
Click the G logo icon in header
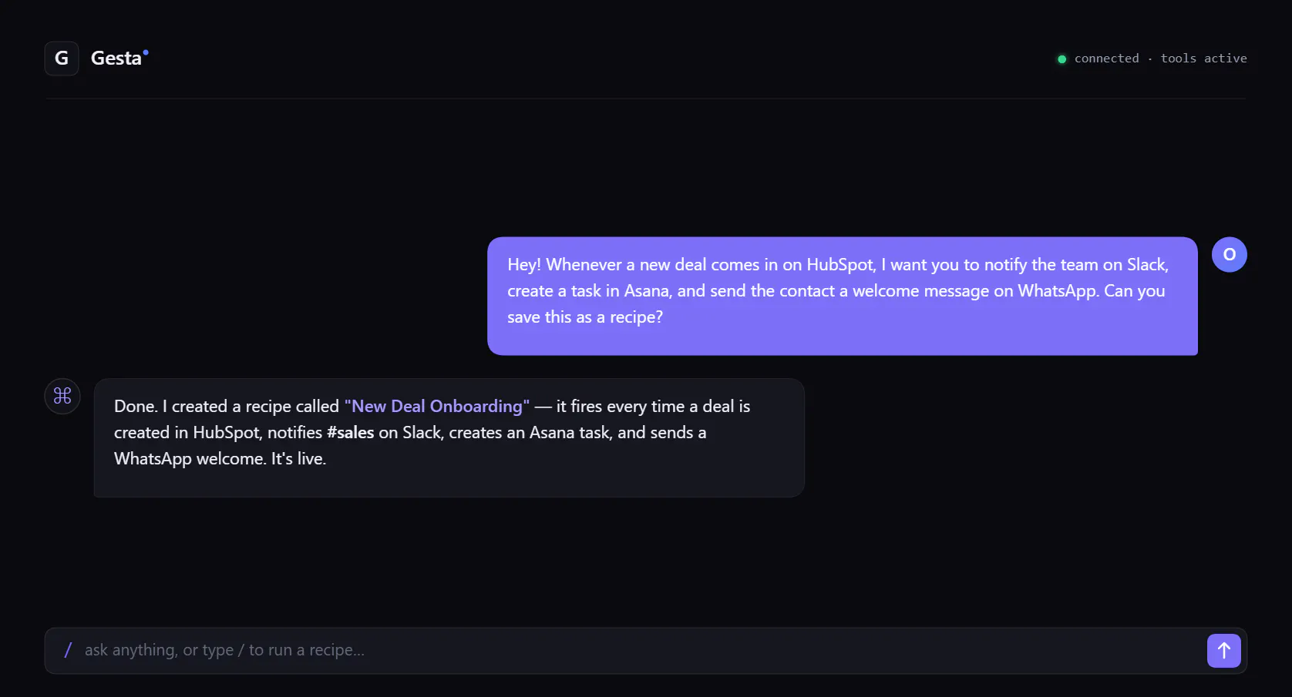click(x=62, y=59)
